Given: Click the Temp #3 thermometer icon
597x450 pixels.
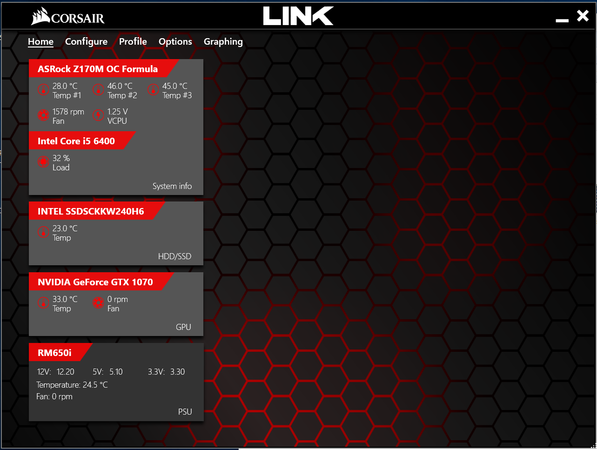Looking at the screenshot, I should click(x=153, y=89).
